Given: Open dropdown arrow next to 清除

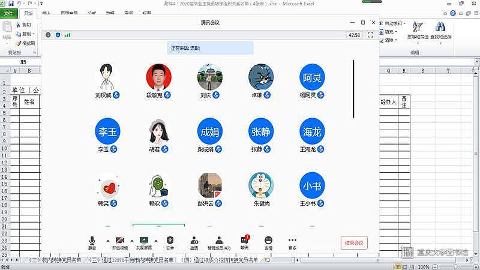Looking at the screenshot, I should pos(396,40).
